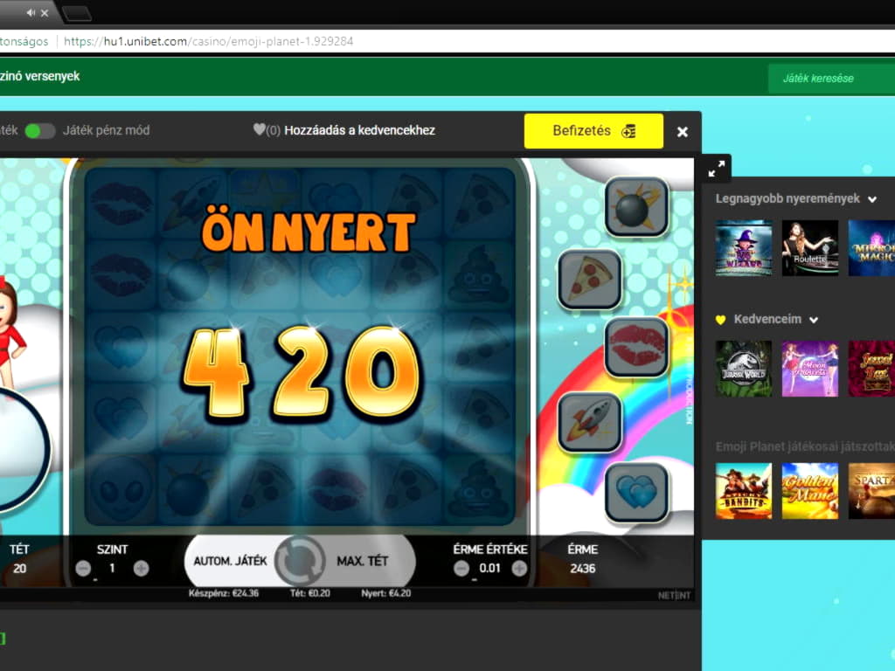Click the red lips kiss symbol tile
Screen dimensions: 895x671
[636, 347]
